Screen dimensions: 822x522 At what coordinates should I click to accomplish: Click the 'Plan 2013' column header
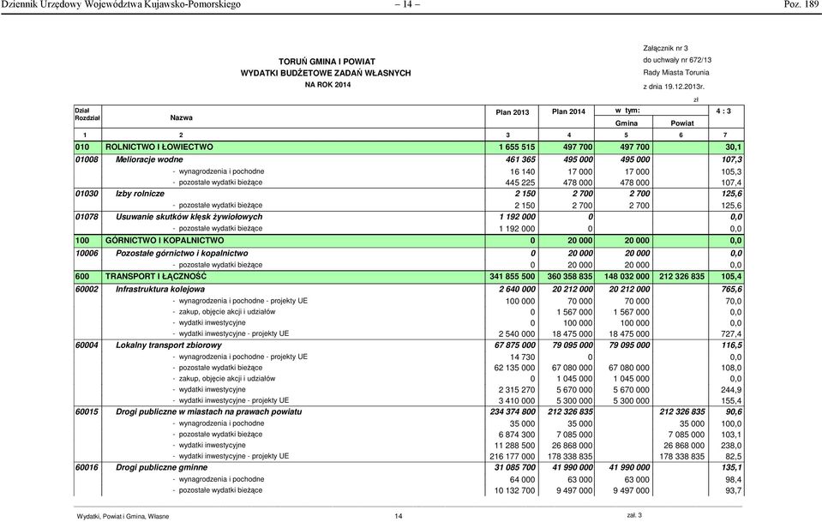(x=513, y=112)
